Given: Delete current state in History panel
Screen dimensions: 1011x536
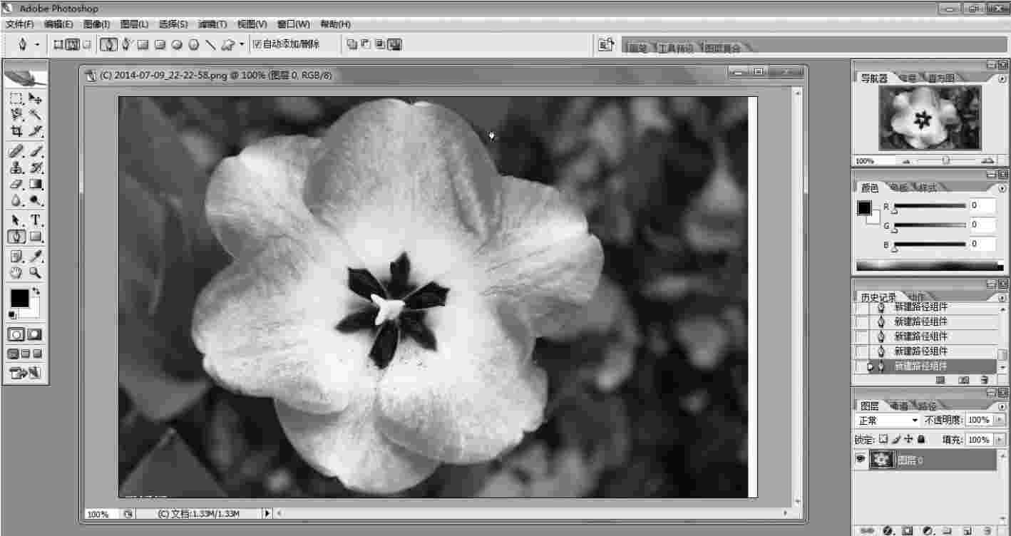Looking at the screenshot, I should click(x=984, y=381).
